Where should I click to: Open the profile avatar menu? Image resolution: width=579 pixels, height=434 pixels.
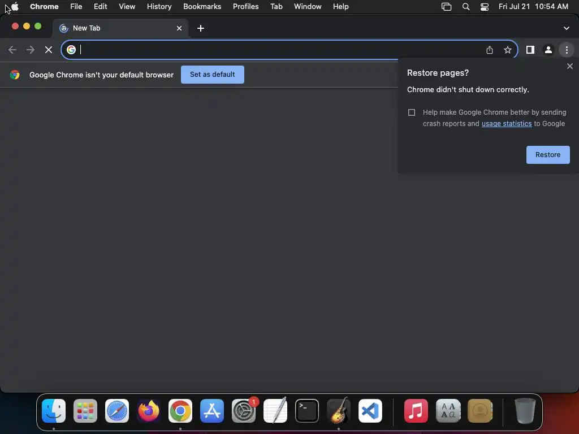(x=548, y=50)
